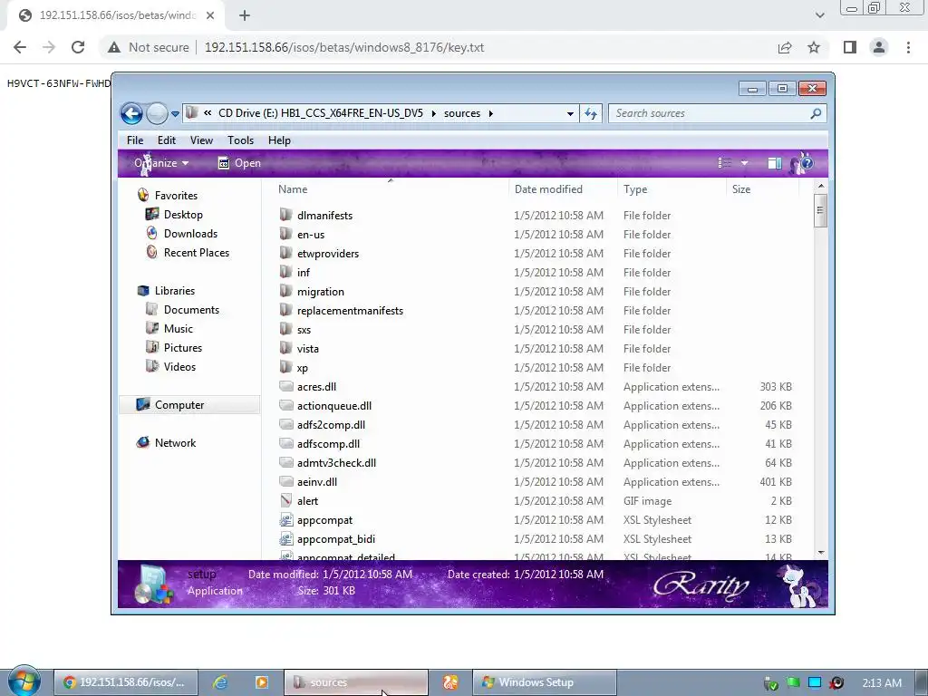Open the Help menu
This screenshot has height=696, width=928.
coord(279,140)
